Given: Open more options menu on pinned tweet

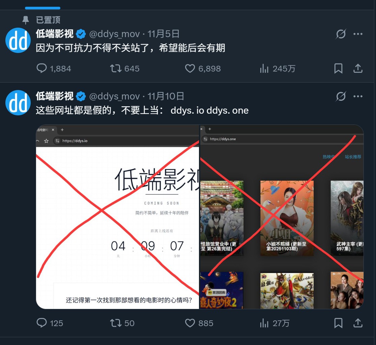Looking at the screenshot, I should coord(358,34).
